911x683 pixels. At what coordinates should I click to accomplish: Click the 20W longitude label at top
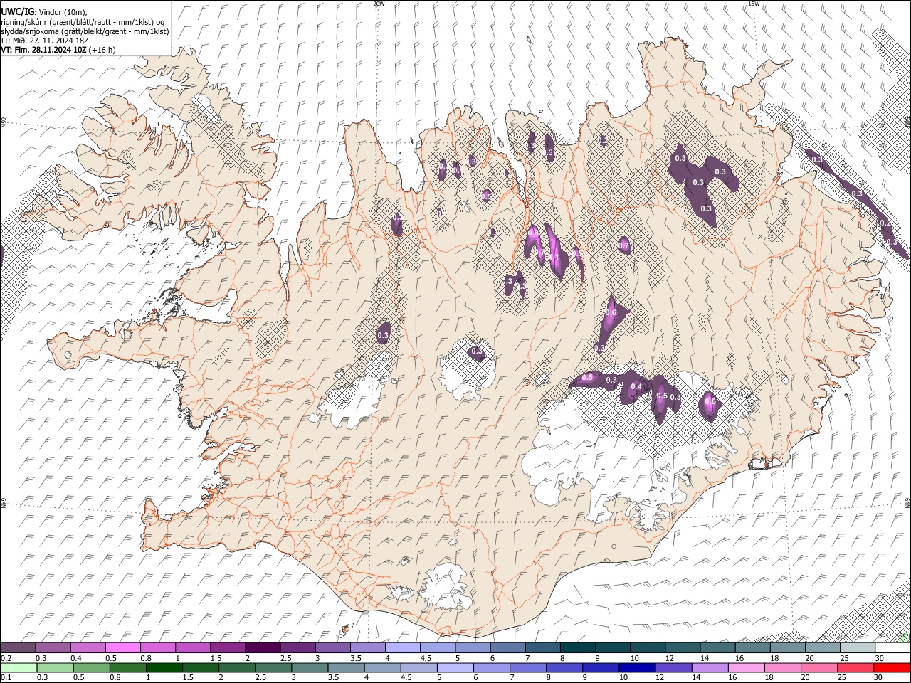coord(379,4)
